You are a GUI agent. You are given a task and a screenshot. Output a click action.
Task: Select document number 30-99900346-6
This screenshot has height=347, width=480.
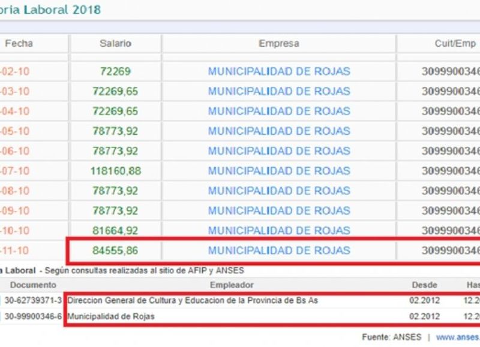[x=33, y=316]
